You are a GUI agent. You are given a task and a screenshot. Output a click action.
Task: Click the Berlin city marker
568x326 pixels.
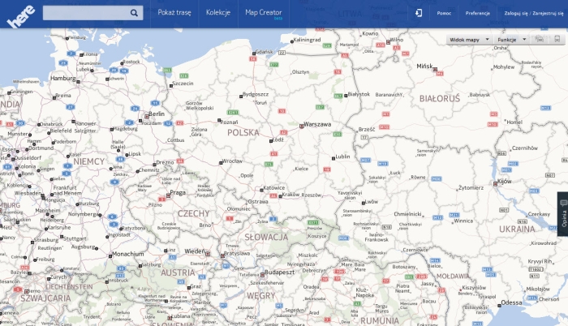pyautogui.click(x=147, y=117)
